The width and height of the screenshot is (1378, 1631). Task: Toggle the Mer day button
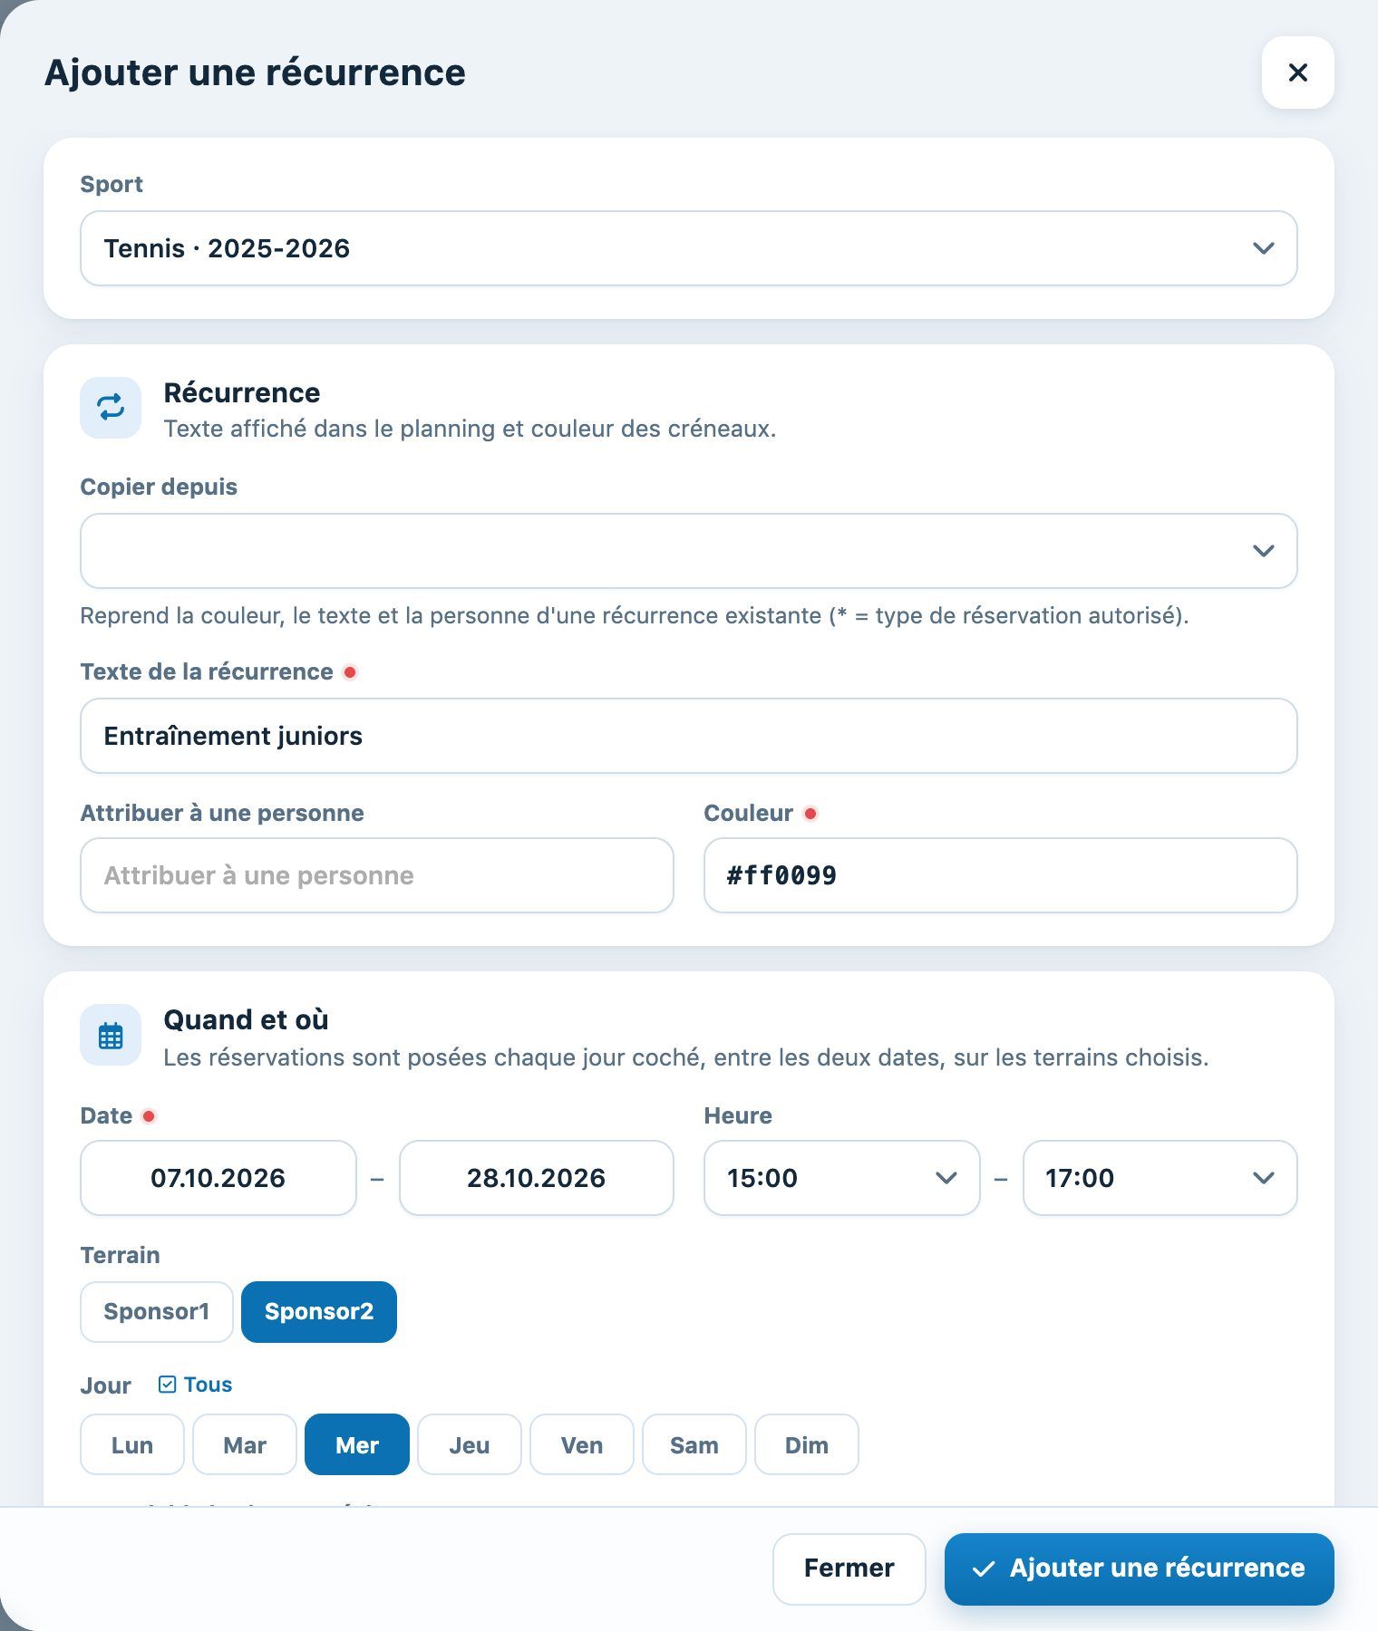(357, 1444)
